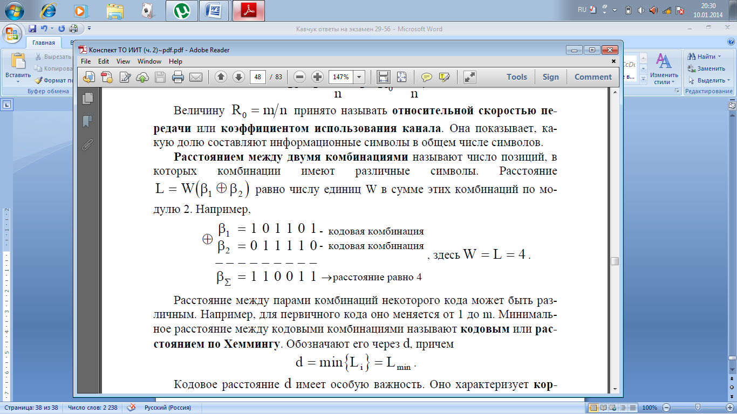
Task: Open the File menu in Adobe Reader
Action: (x=86, y=61)
